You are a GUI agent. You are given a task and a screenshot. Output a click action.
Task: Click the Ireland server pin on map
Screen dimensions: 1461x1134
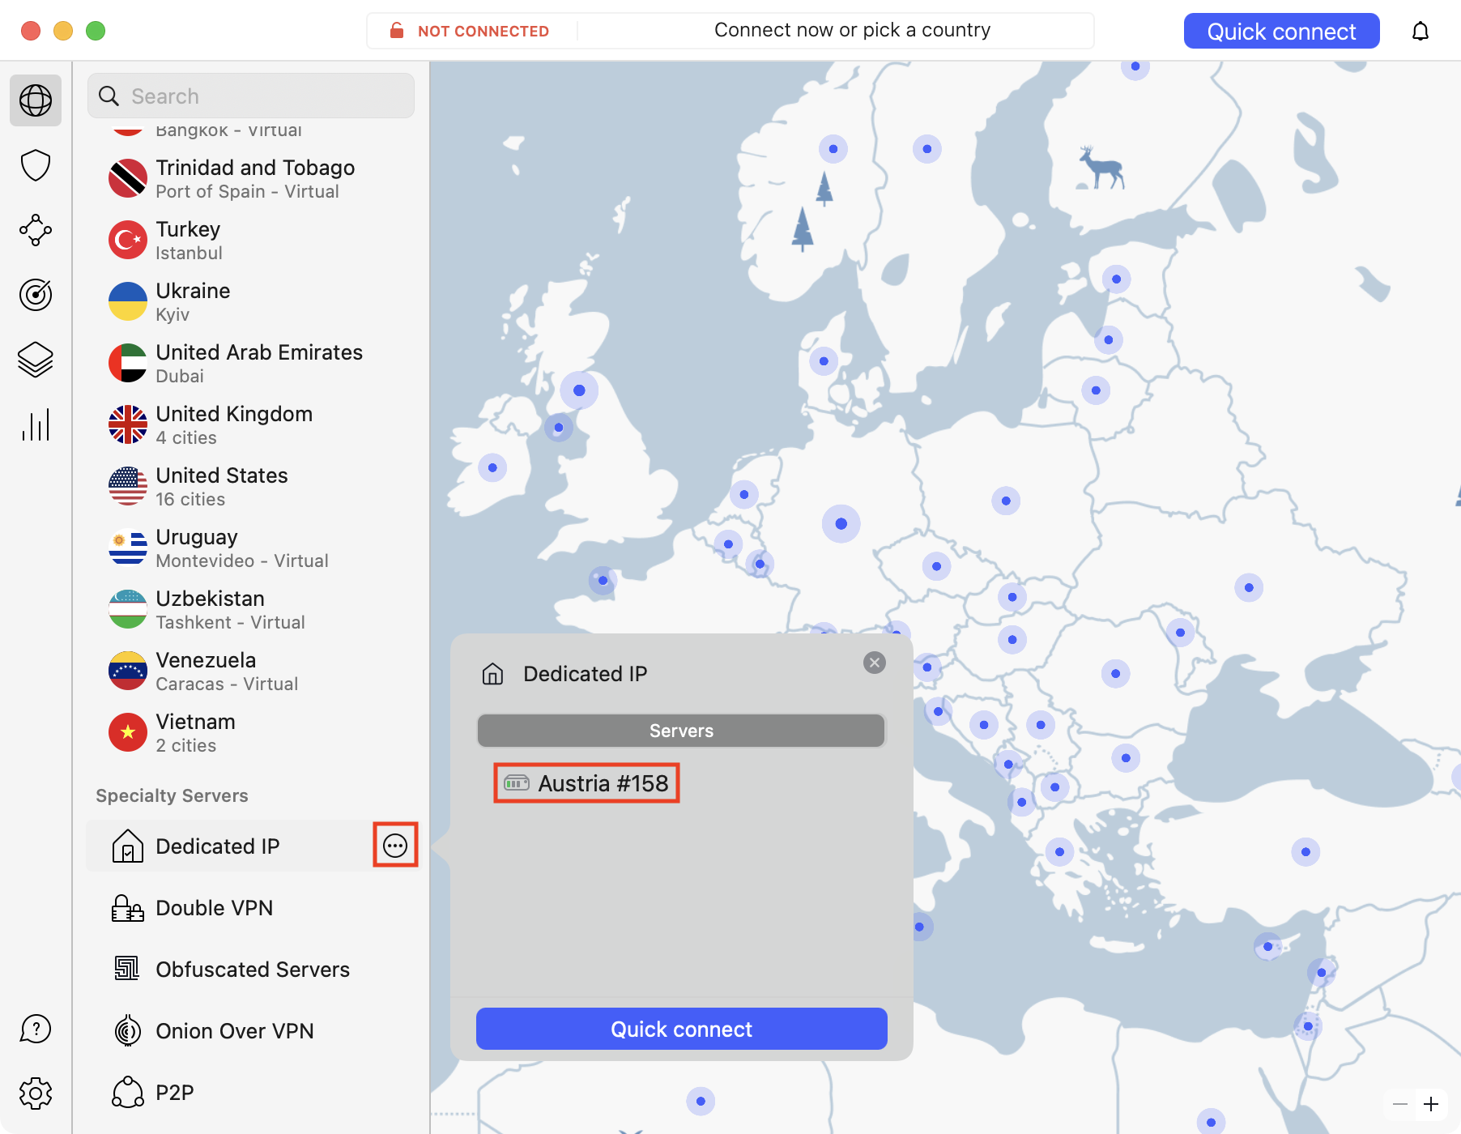pyautogui.click(x=492, y=467)
